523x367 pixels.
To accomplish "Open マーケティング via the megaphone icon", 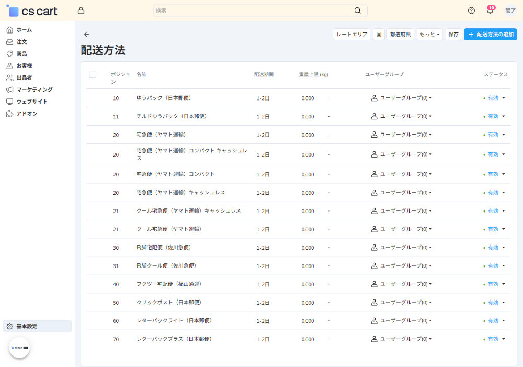I will click(x=10, y=90).
